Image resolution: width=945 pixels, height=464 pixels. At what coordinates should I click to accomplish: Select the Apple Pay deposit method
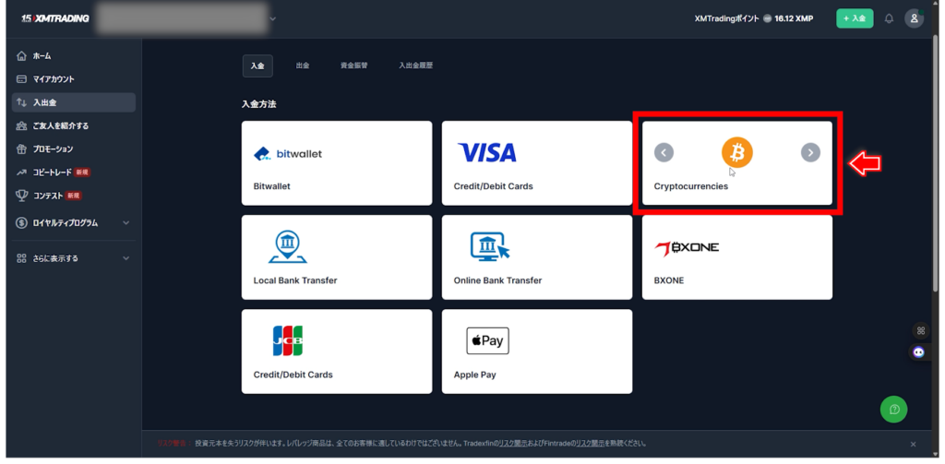537,351
